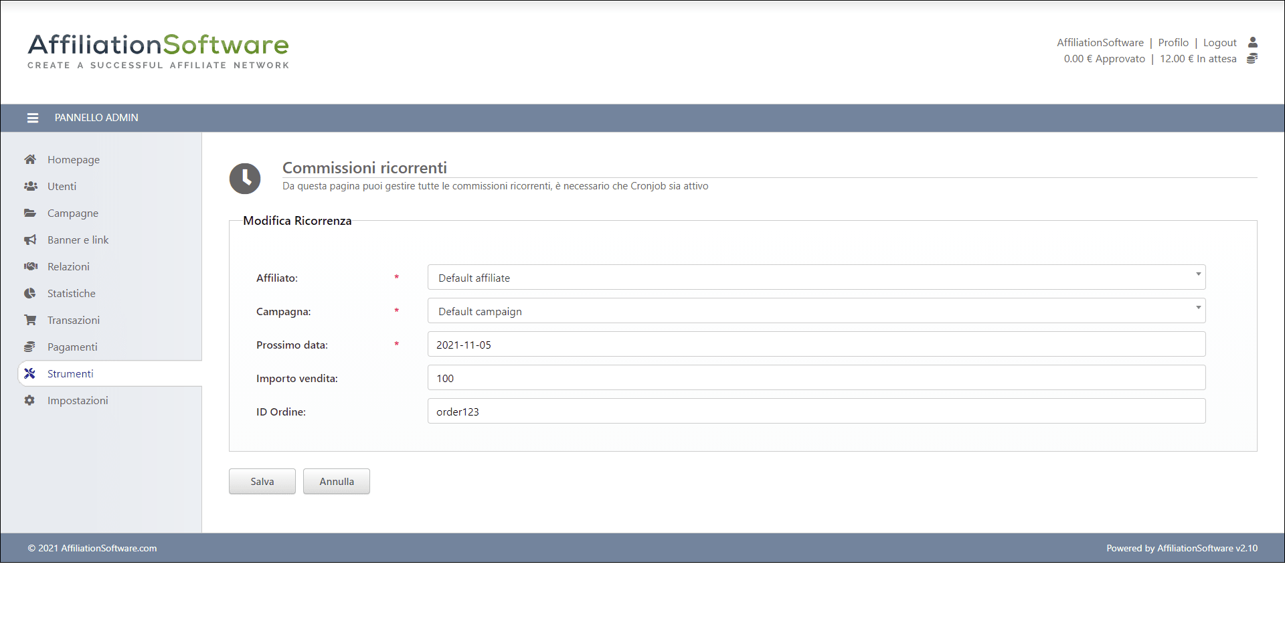Click the Utenti users icon
The height and width of the screenshot is (627, 1285).
tap(30, 186)
